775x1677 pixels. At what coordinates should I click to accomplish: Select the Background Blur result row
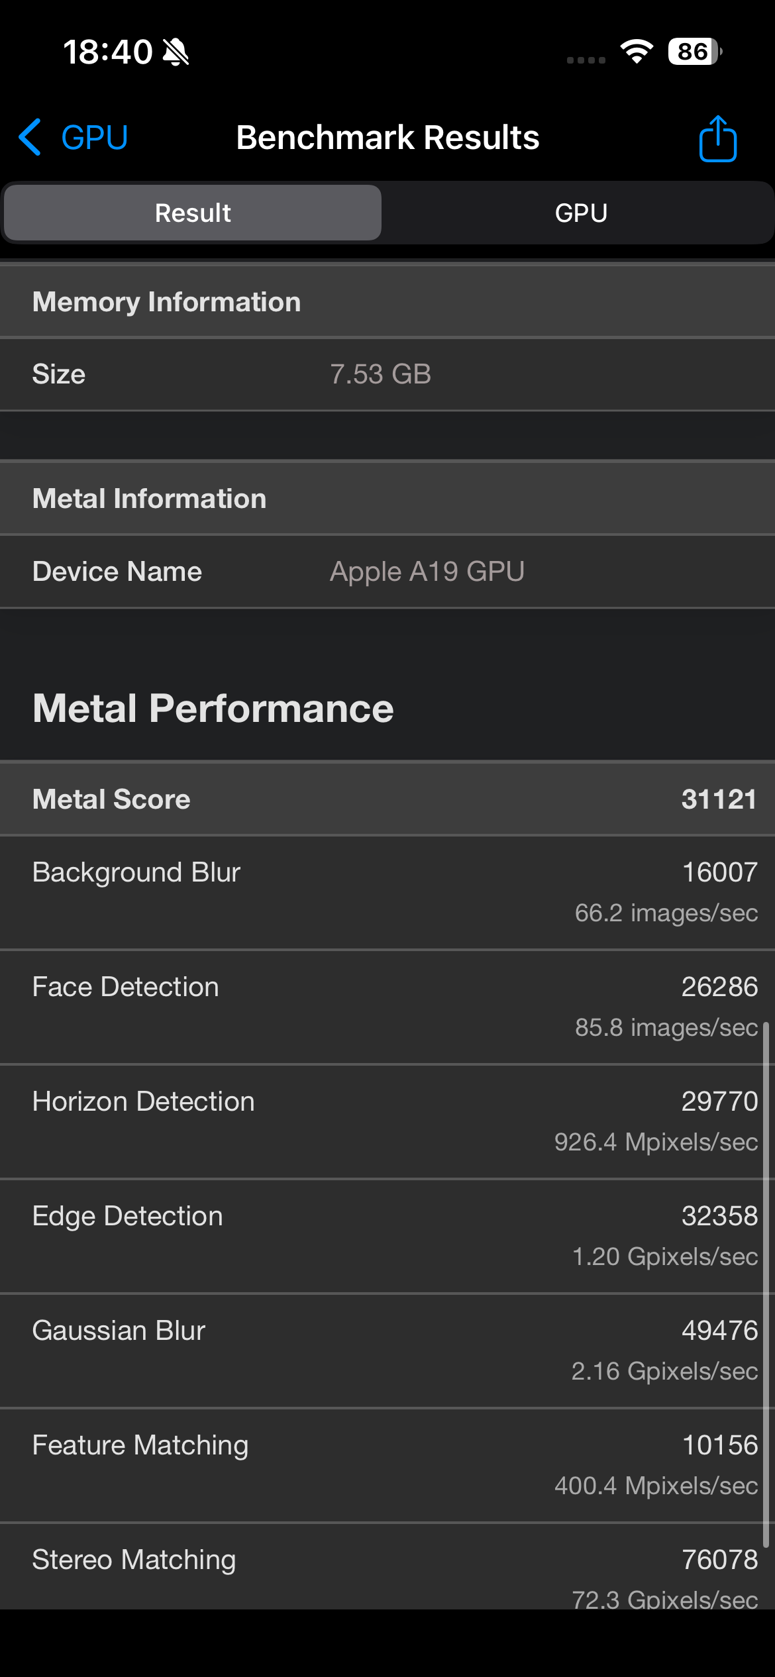point(387,891)
